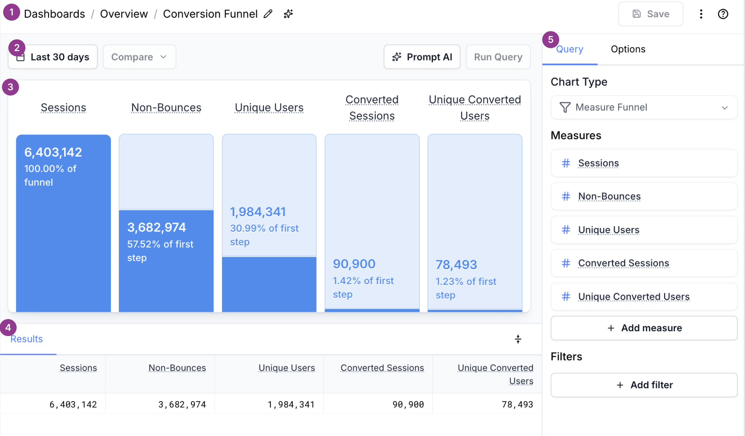This screenshot has width=745, height=436.
Task: Switch to the Options tab
Action: click(628, 49)
